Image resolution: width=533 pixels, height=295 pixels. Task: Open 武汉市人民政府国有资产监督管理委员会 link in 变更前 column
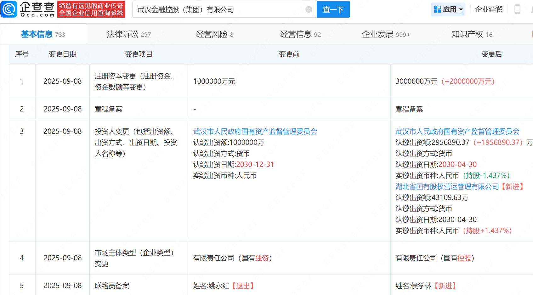pyautogui.click(x=255, y=132)
